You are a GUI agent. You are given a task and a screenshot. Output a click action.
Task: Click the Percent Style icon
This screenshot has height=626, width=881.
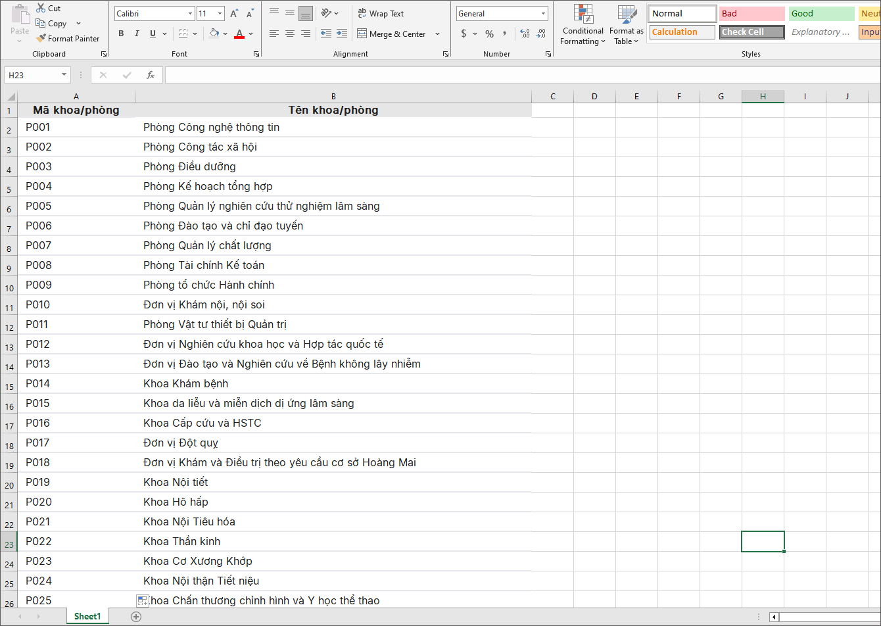(x=489, y=34)
